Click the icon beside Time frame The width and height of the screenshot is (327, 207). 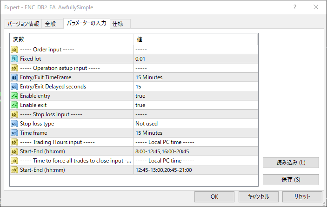[x=14, y=133]
